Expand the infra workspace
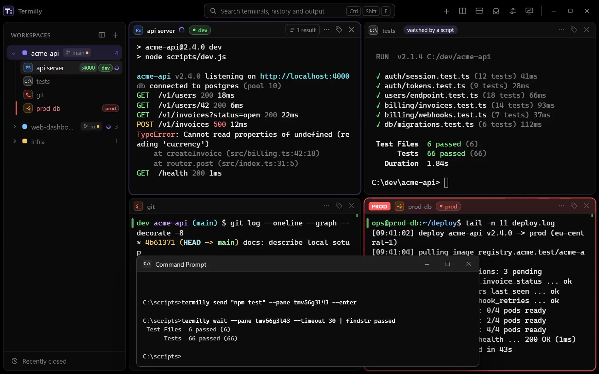599x374 pixels. [x=15, y=141]
